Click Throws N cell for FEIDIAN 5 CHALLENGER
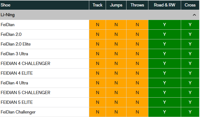Viewport: 200px width, 117px height. click(x=137, y=92)
